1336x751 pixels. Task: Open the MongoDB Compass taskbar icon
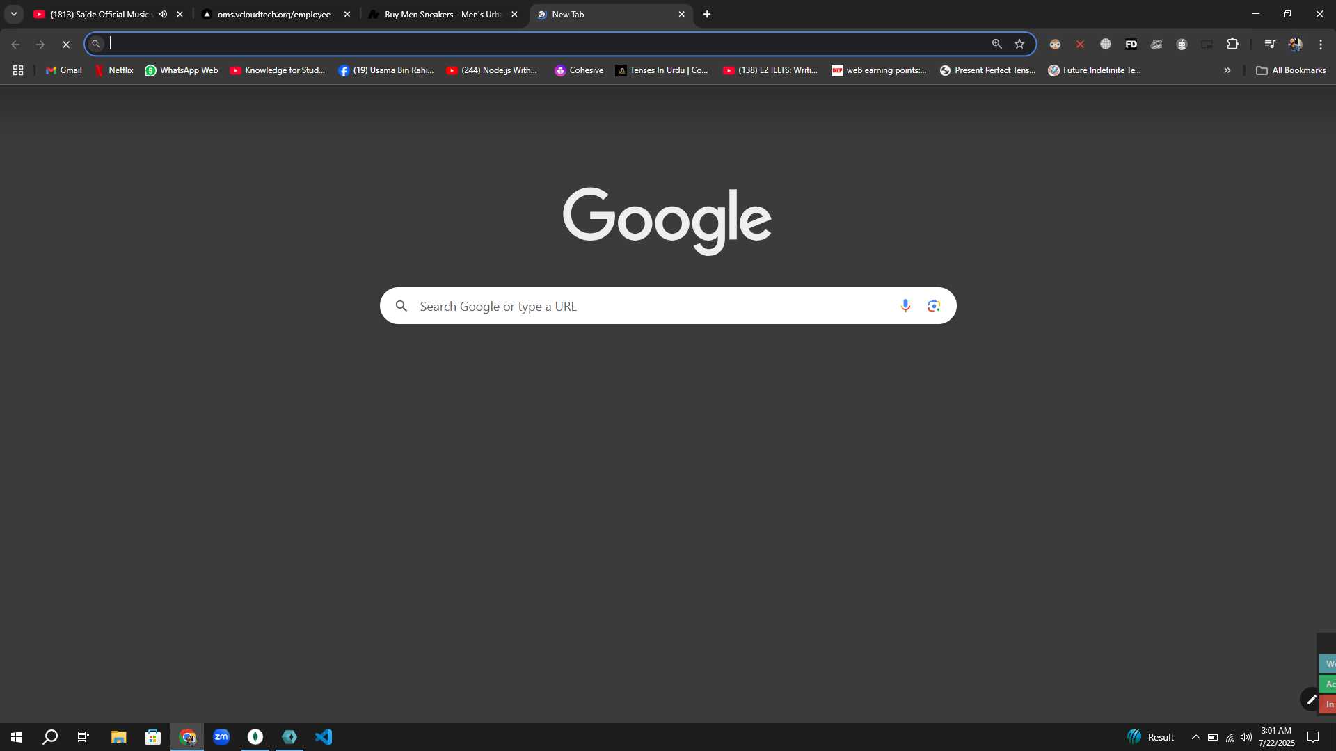click(x=255, y=737)
